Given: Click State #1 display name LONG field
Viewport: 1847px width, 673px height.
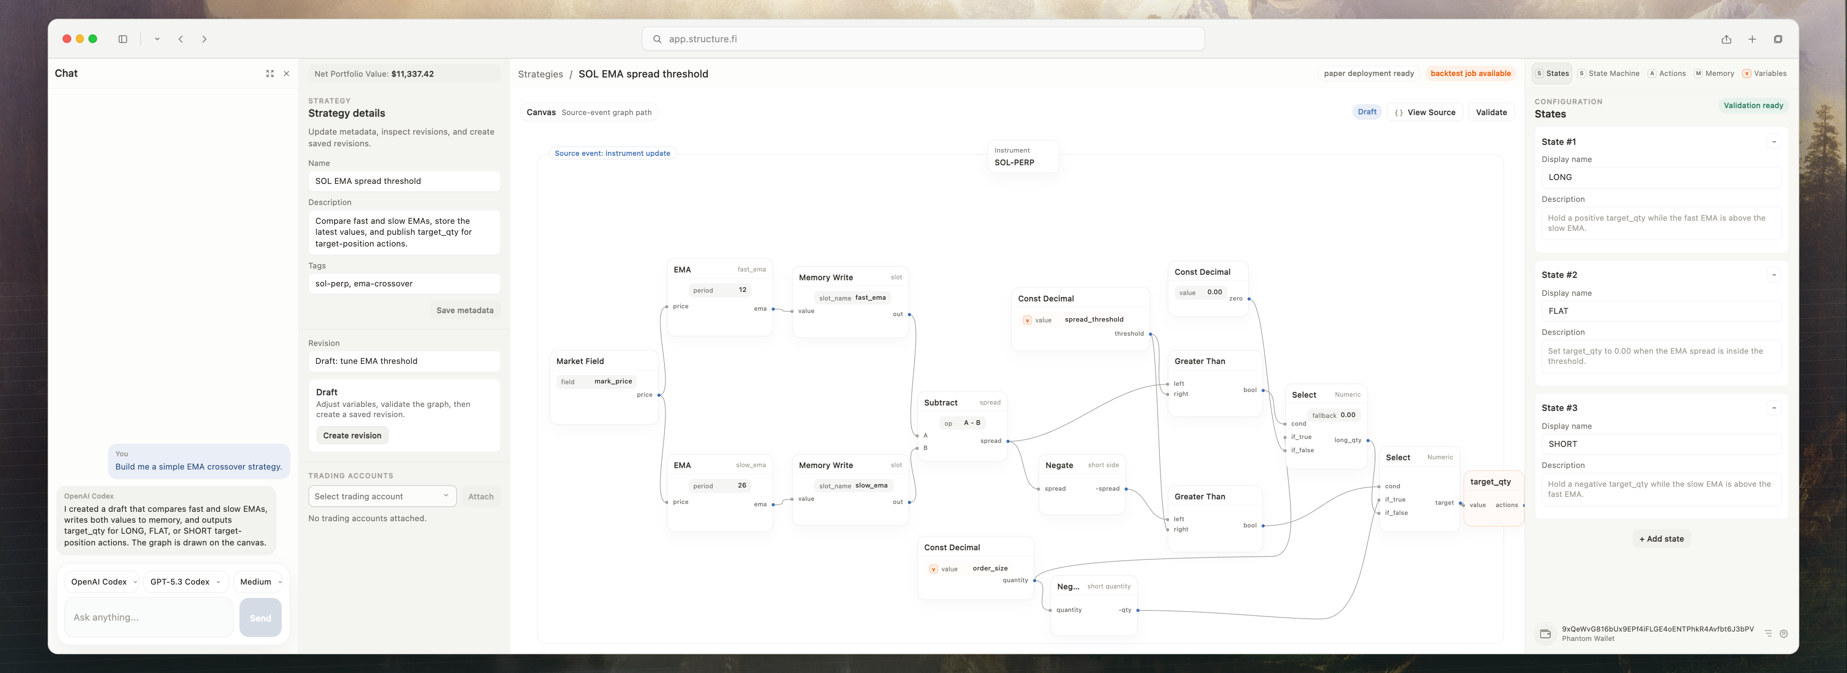Looking at the screenshot, I should [x=1661, y=177].
